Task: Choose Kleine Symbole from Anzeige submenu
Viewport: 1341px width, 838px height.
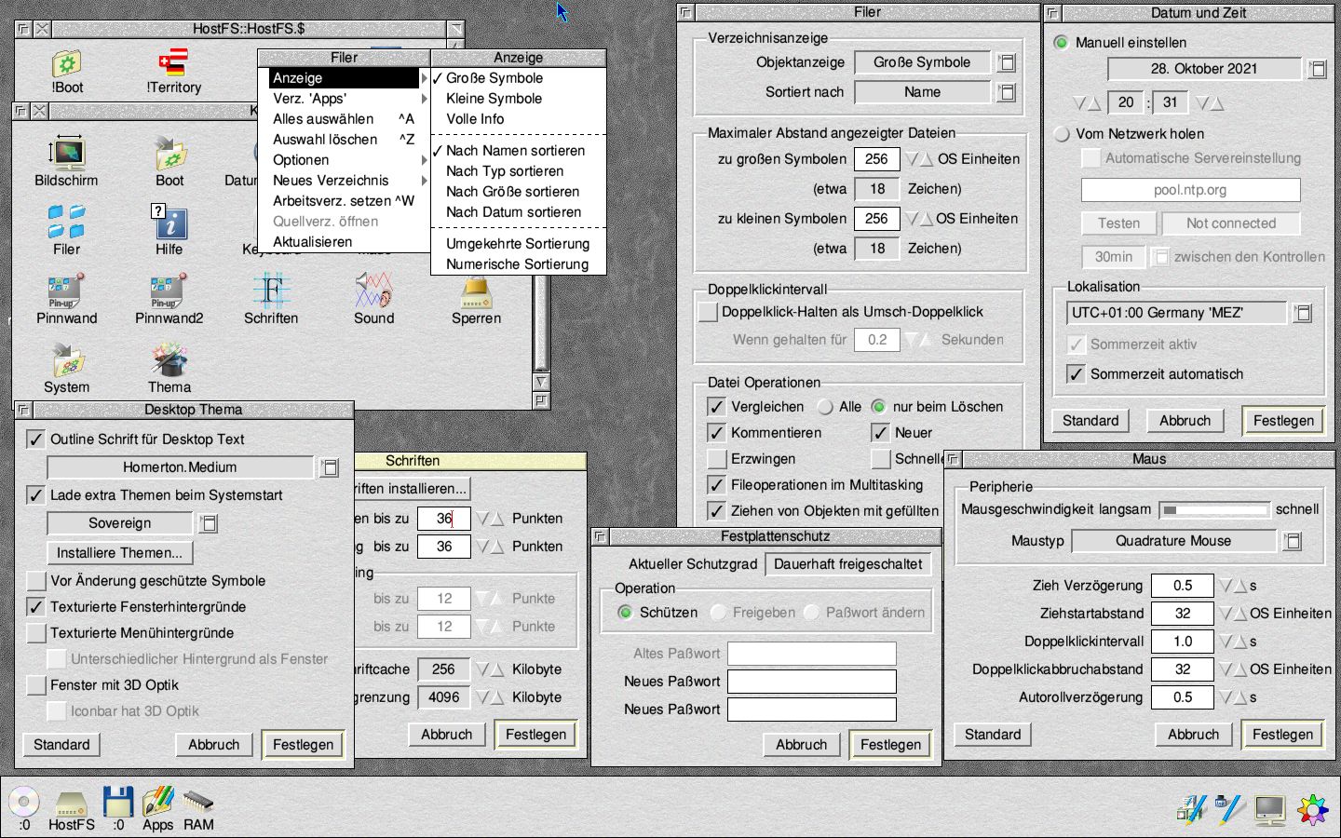Action: (494, 99)
